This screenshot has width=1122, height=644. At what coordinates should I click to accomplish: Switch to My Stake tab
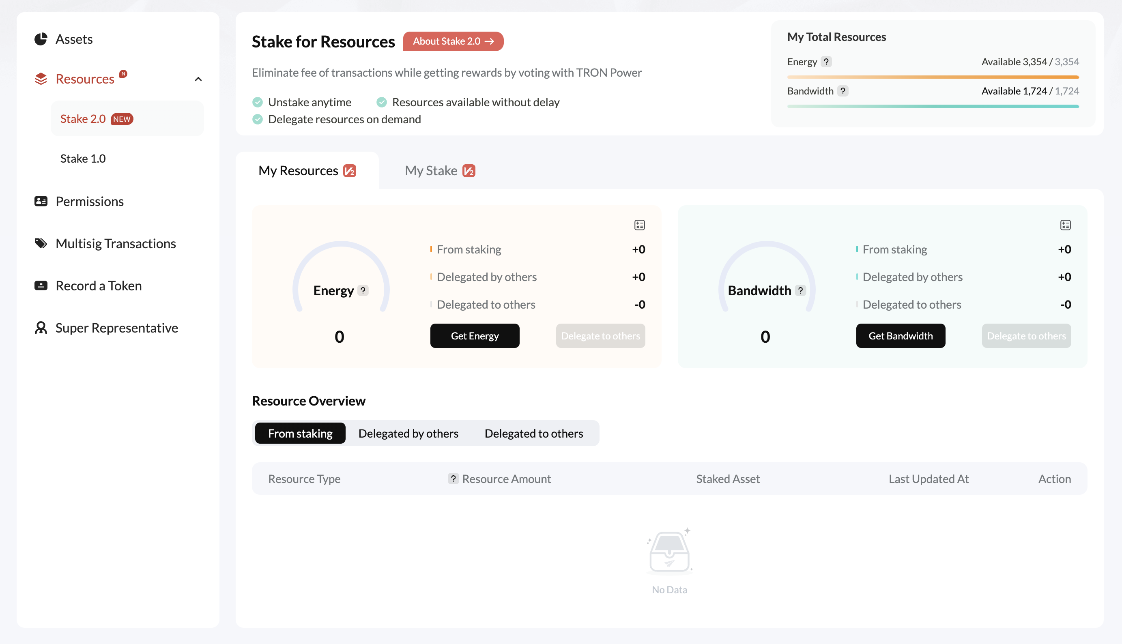click(x=439, y=171)
